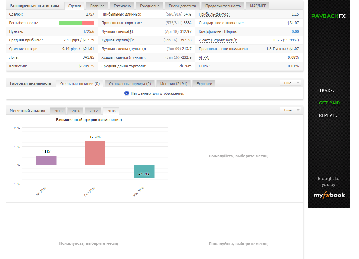
Task: Expand Ещё dropdown in Торговая активность
Action: [x=290, y=83]
